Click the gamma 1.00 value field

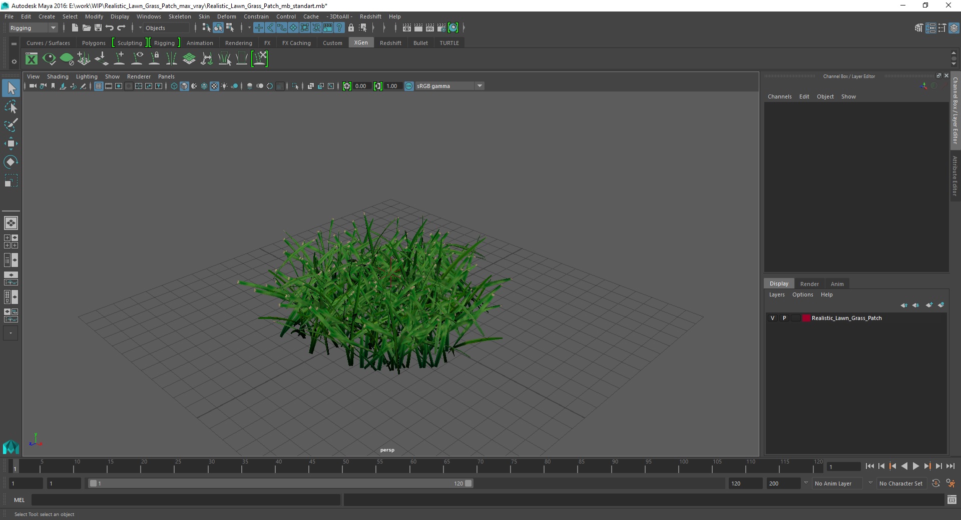click(x=393, y=86)
